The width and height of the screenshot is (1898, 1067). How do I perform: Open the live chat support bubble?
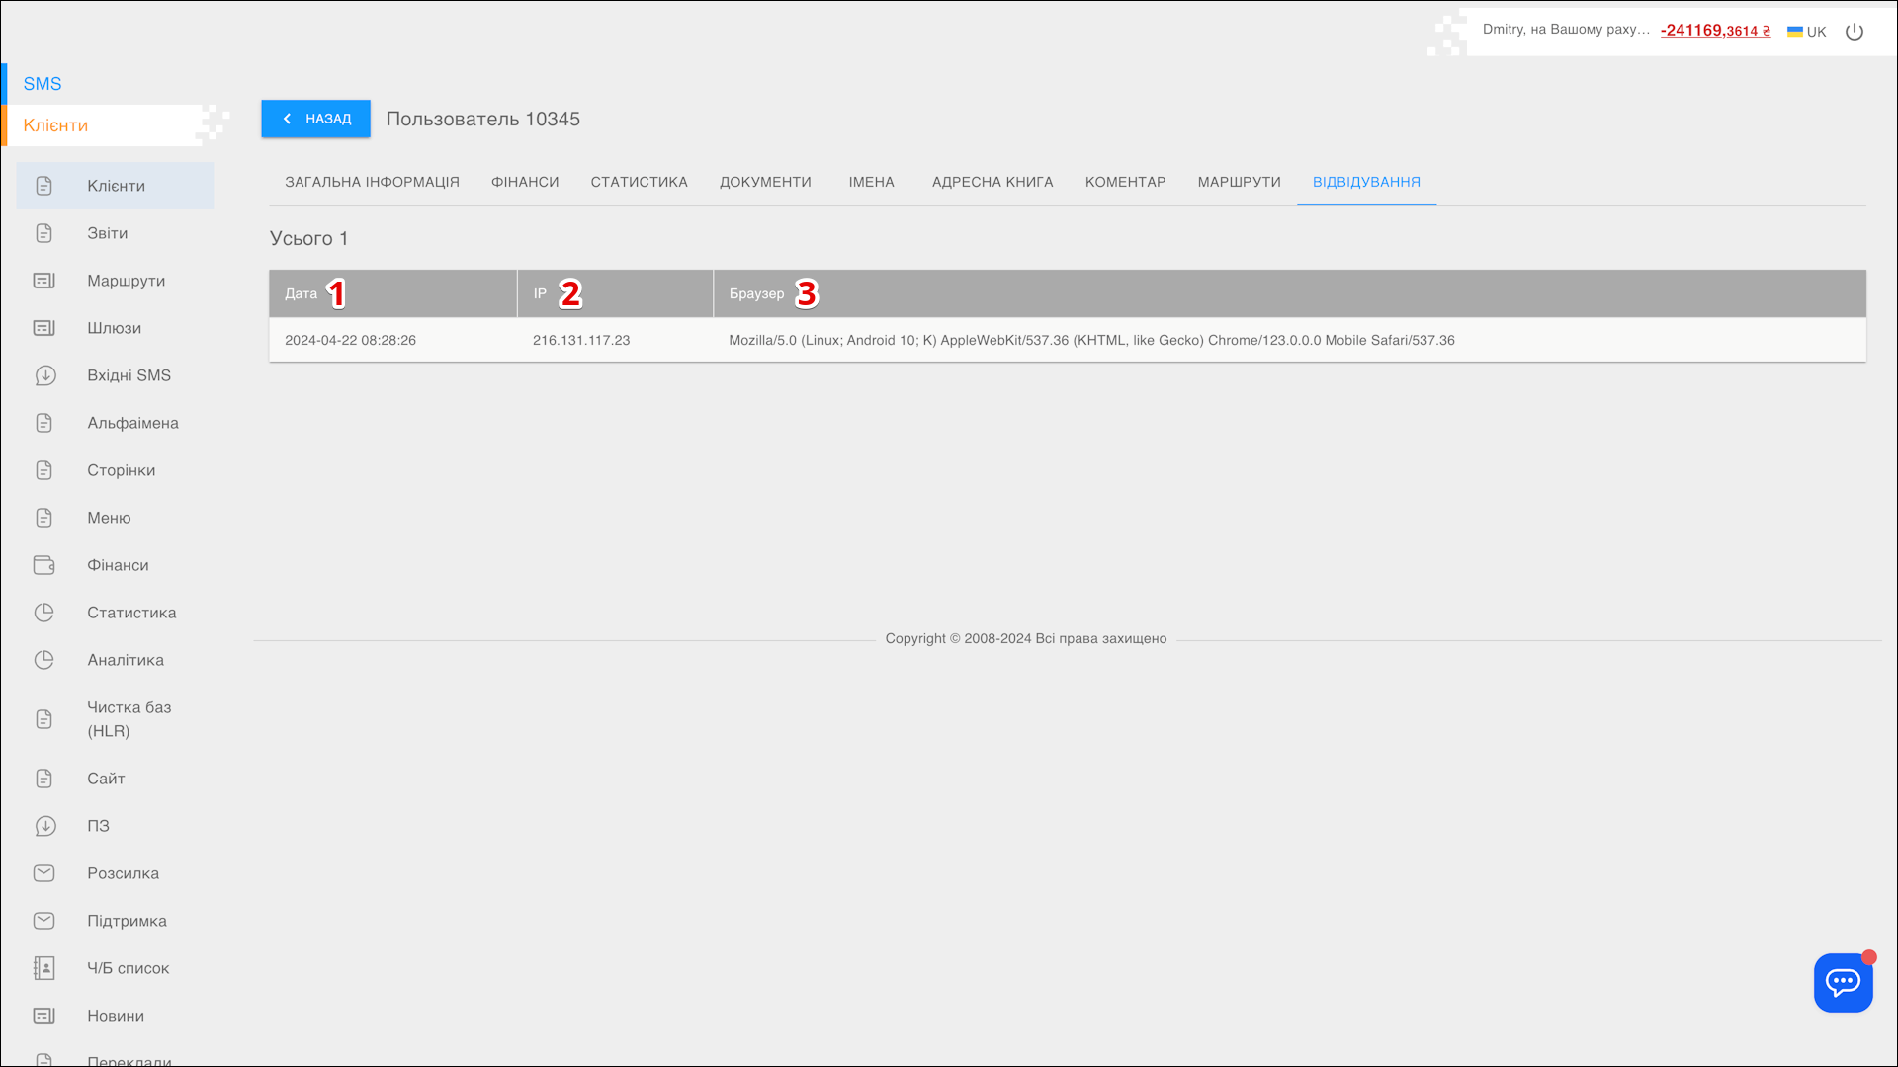[1843, 982]
